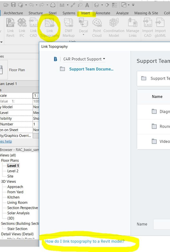Click the Import CAD icon

click(148, 23)
